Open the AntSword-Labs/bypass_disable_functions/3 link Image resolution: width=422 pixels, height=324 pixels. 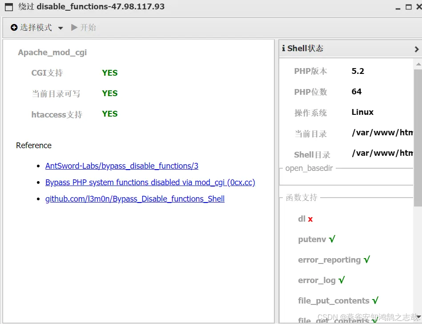[x=122, y=166]
